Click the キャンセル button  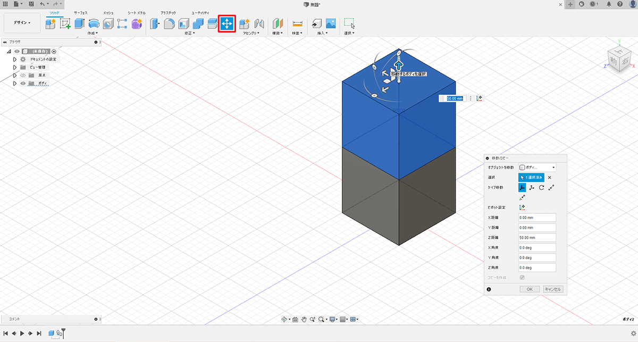tap(553, 289)
